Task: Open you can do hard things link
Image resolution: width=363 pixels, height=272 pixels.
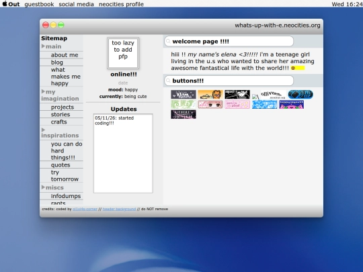Action: pos(67,151)
